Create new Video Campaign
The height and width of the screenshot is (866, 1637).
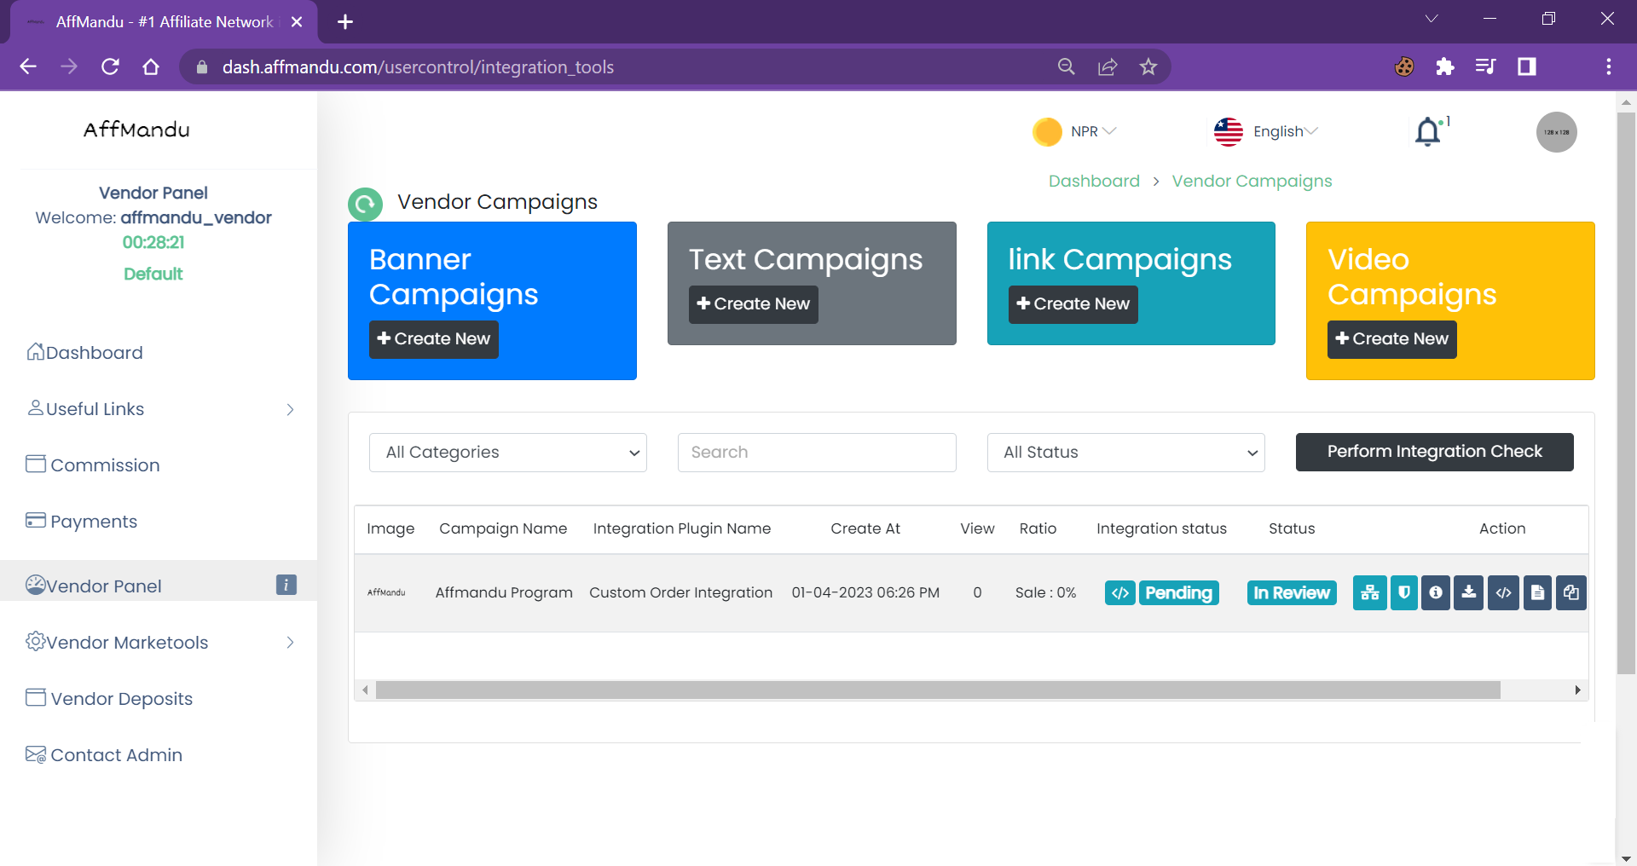(1391, 339)
